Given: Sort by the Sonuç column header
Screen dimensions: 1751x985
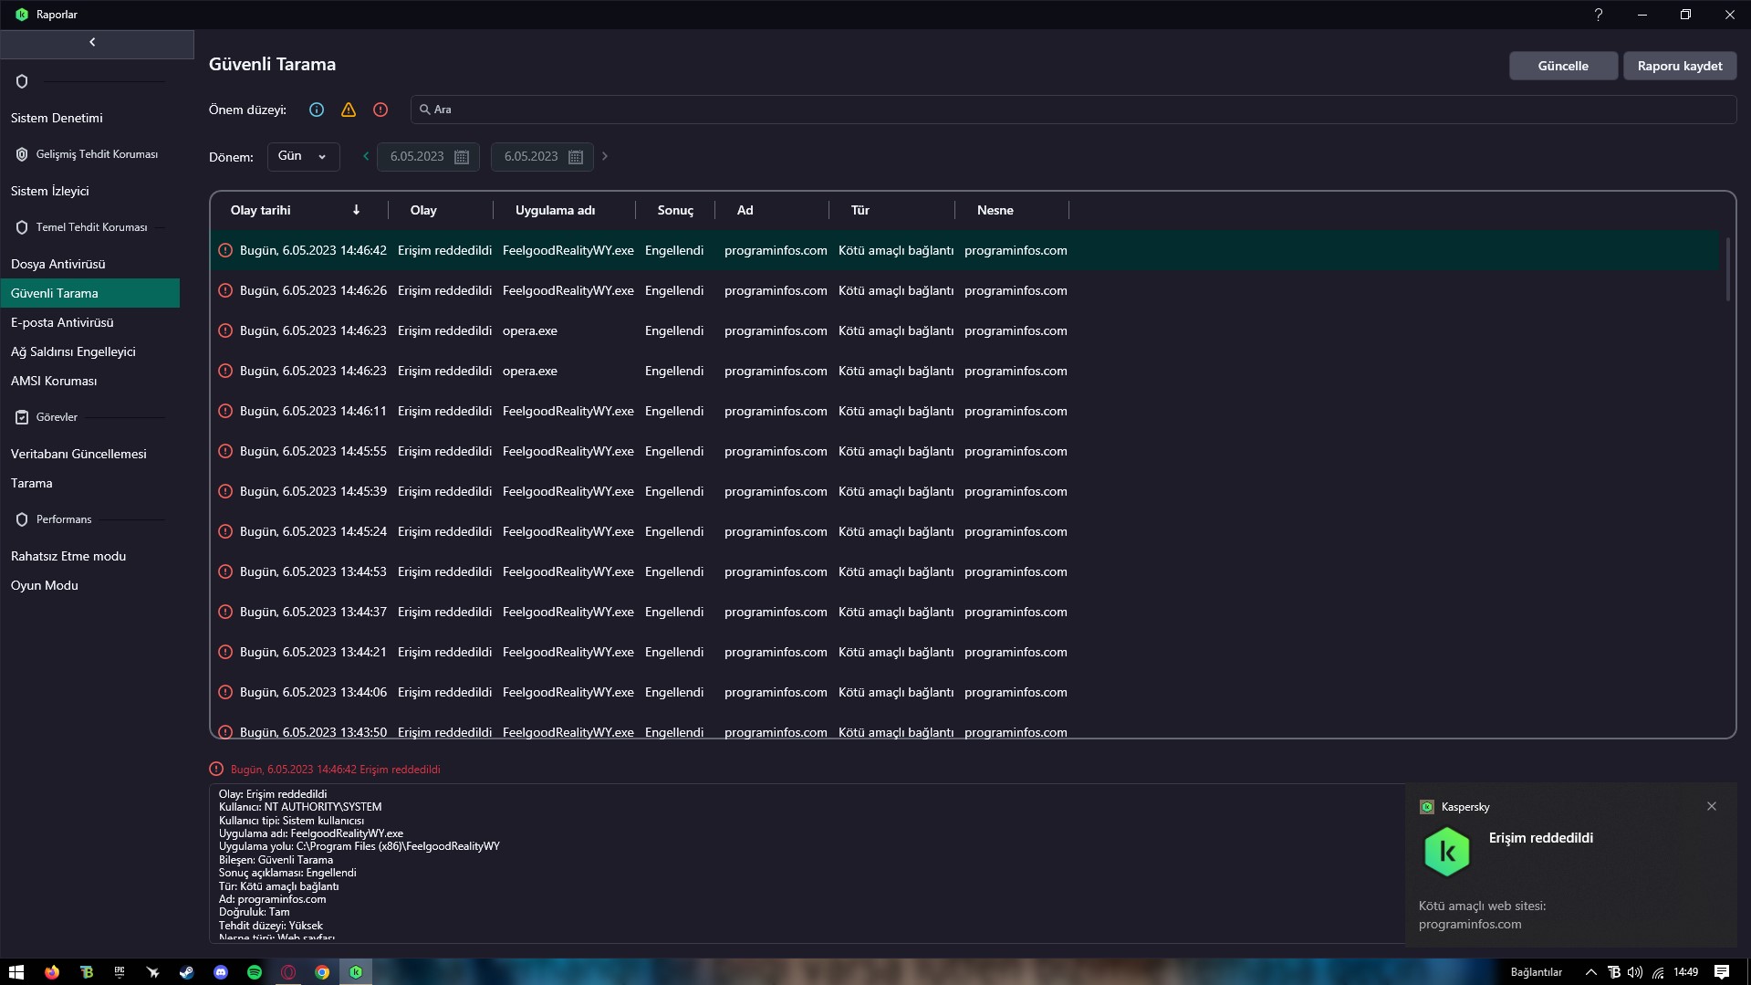Looking at the screenshot, I should (x=675, y=210).
